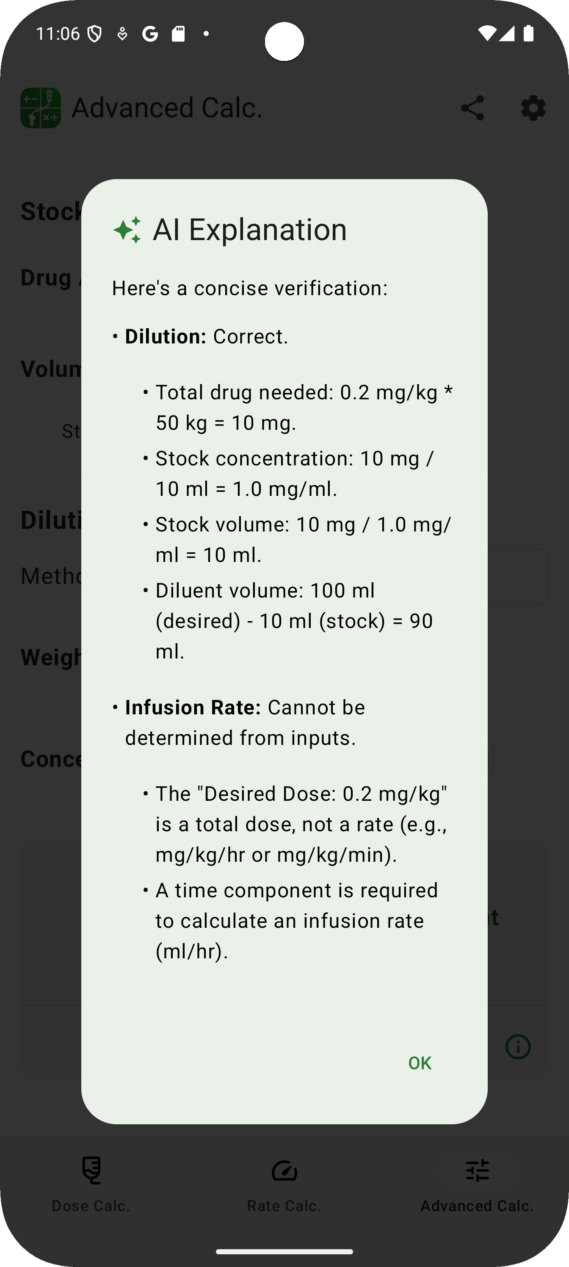Tap the bold Dilution heading
The height and width of the screenshot is (1267, 569).
click(x=166, y=336)
